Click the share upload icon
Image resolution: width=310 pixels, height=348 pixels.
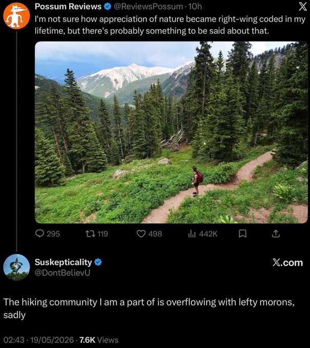click(276, 233)
